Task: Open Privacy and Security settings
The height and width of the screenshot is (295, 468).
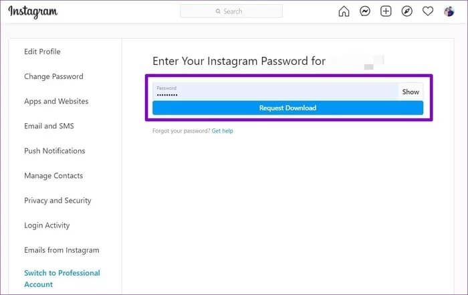Action: pyautogui.click(x=57, y=201)
